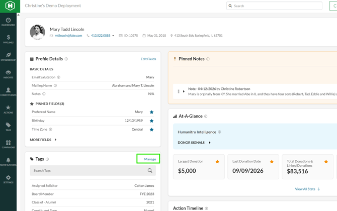The image size is (337, 211).
Task: Click the scroll up arrow near sidebar
Action: click(18, 15)
